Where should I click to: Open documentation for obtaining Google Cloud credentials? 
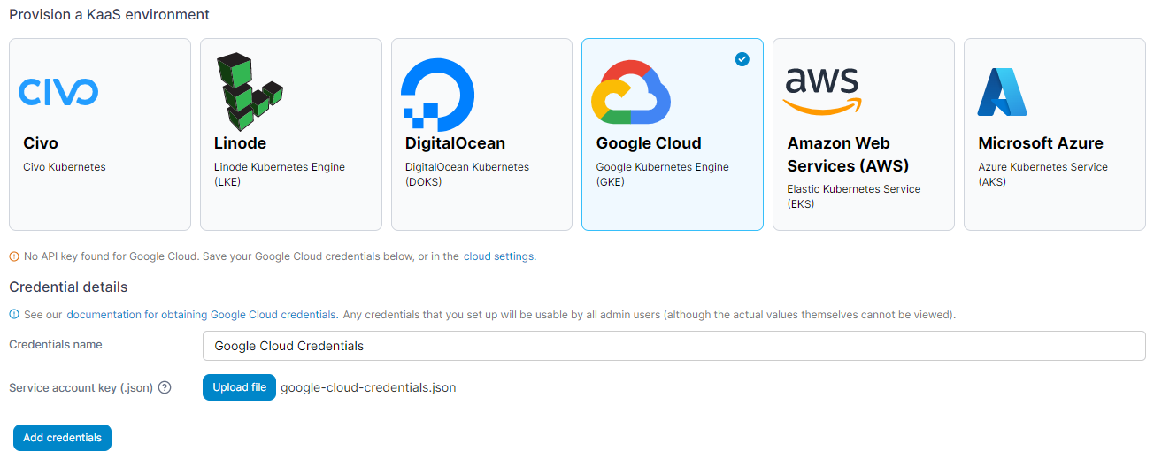pos(202,315)
